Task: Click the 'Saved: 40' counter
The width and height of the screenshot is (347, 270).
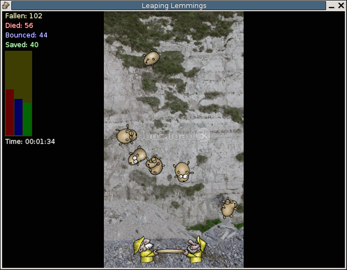Action: coord(21,45)
